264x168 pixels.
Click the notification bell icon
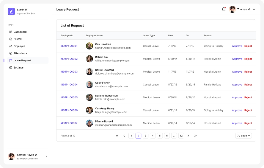tap(224, 9)
